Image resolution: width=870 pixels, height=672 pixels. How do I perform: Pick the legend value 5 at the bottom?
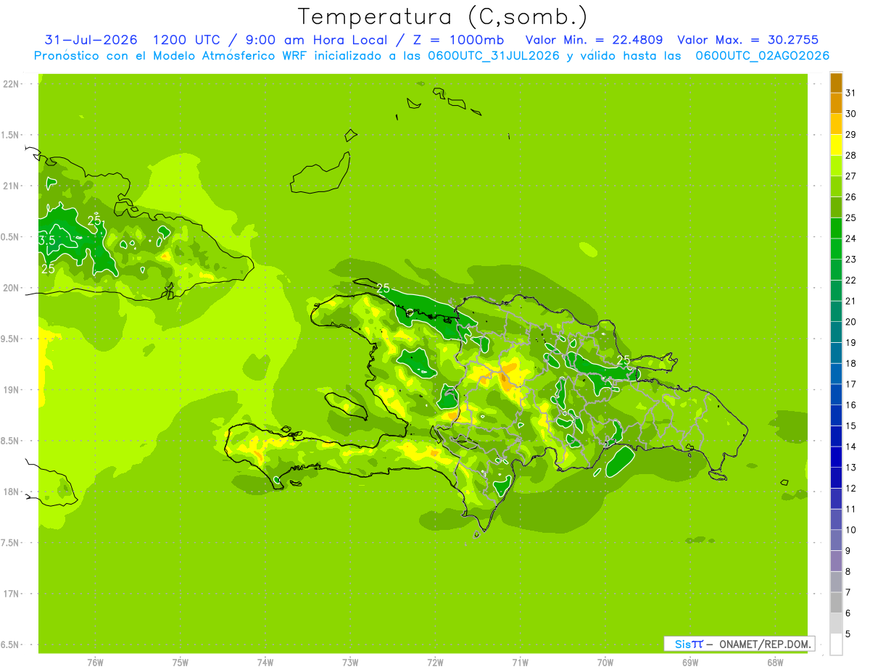tap(848, 634)
